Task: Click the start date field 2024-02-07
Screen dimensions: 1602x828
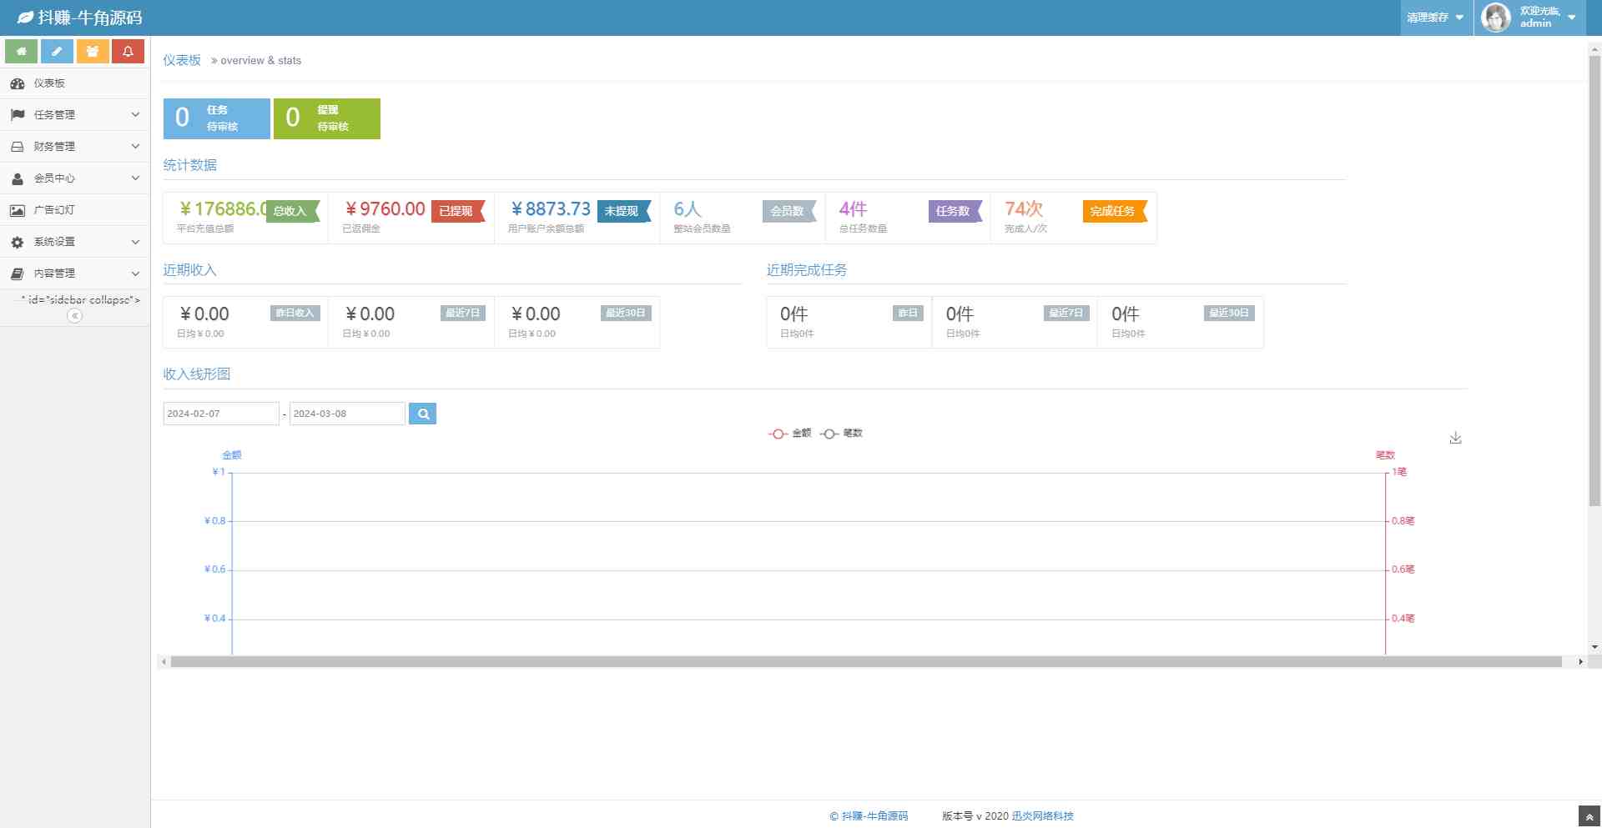Action: click(x=220, y=414)
